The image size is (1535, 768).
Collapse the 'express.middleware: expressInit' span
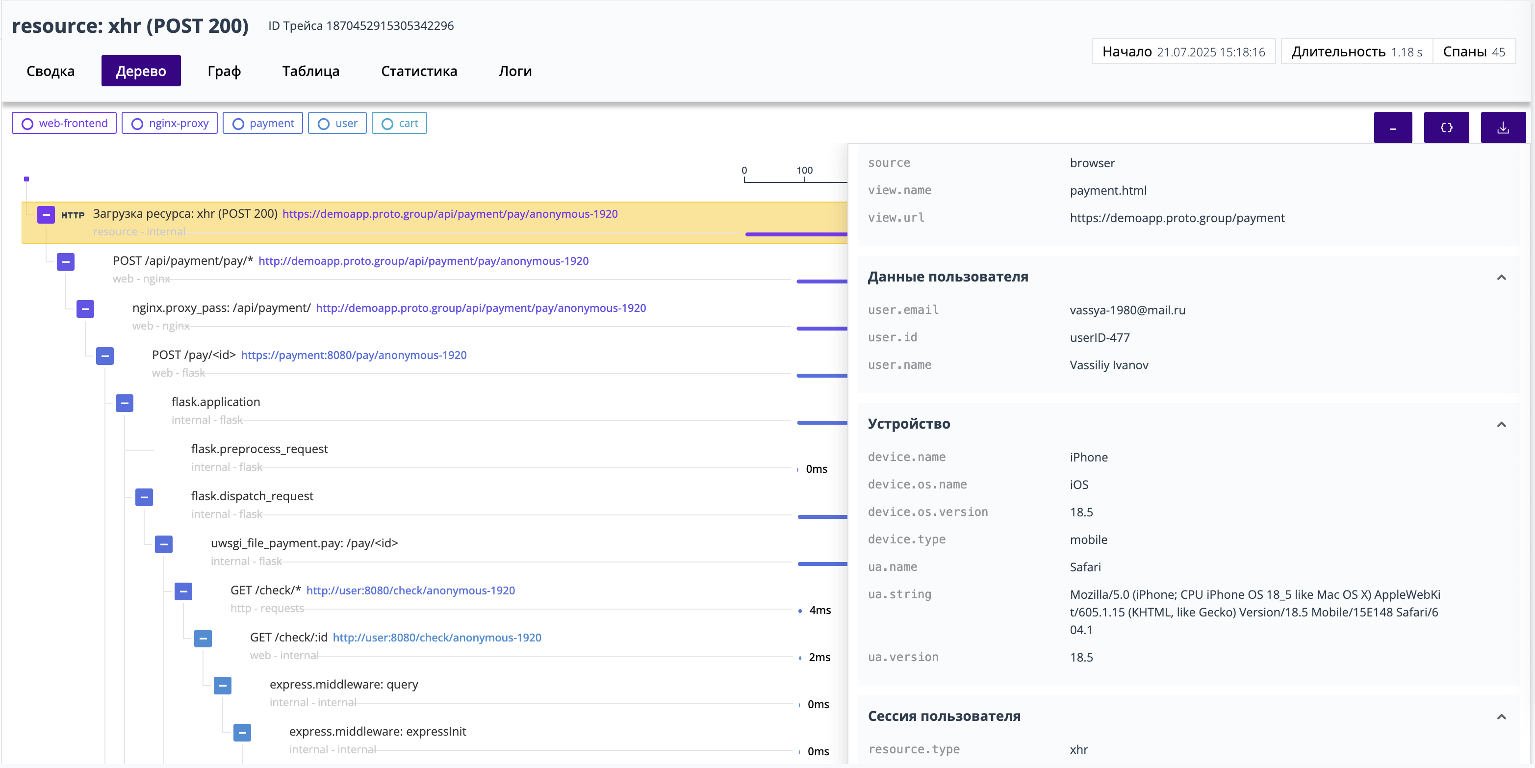(x=243, y=732)
